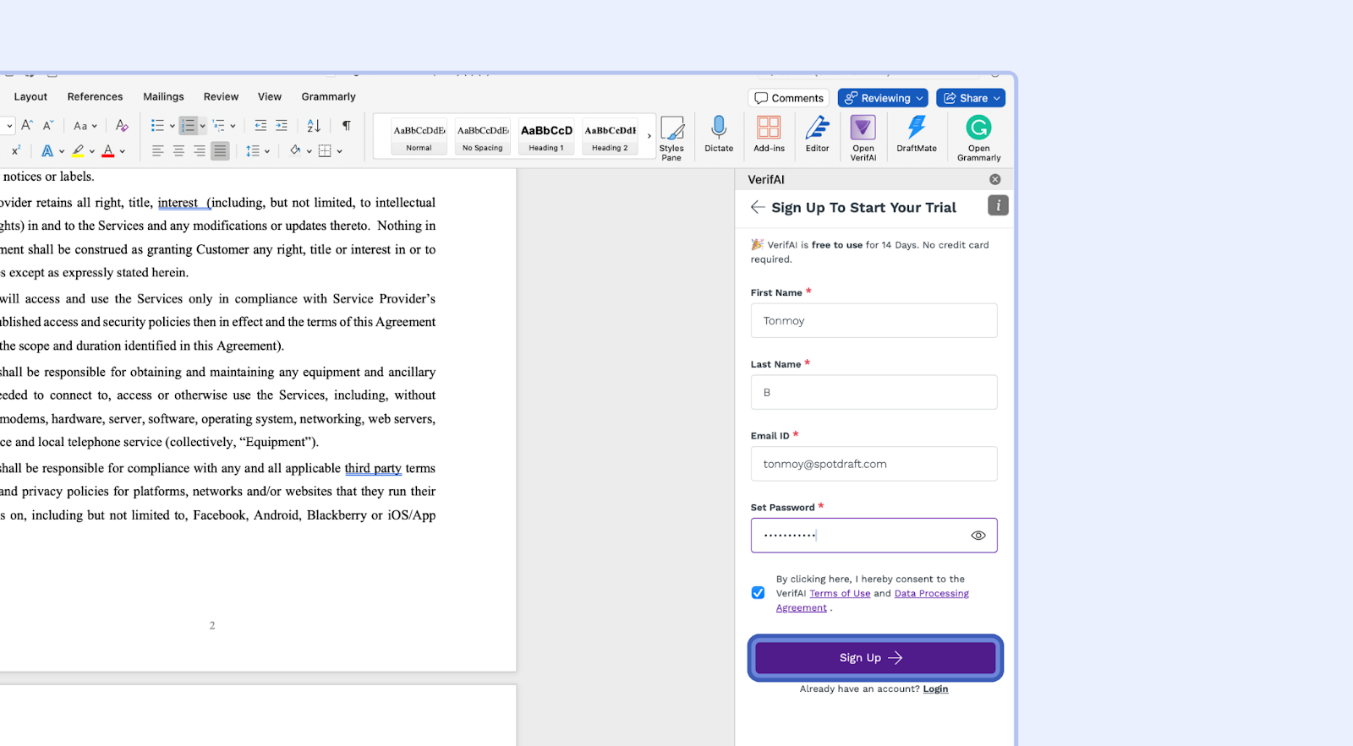Toggle justify text alignment
1353x746 pixels.
click(x=220, y=151)
